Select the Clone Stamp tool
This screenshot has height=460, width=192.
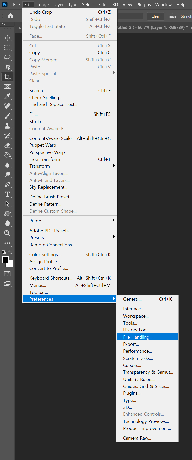7,126
